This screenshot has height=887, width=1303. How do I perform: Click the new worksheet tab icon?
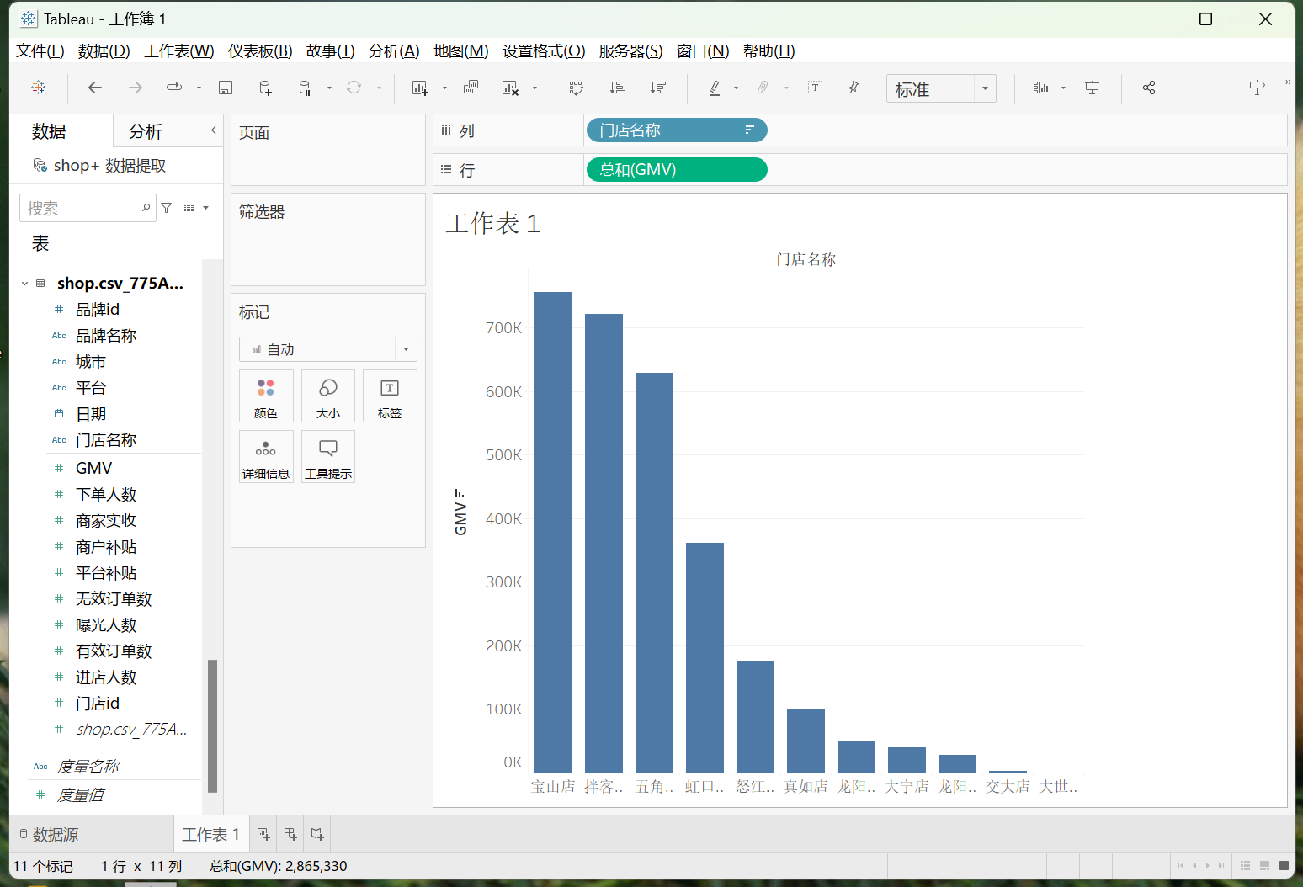263,834
